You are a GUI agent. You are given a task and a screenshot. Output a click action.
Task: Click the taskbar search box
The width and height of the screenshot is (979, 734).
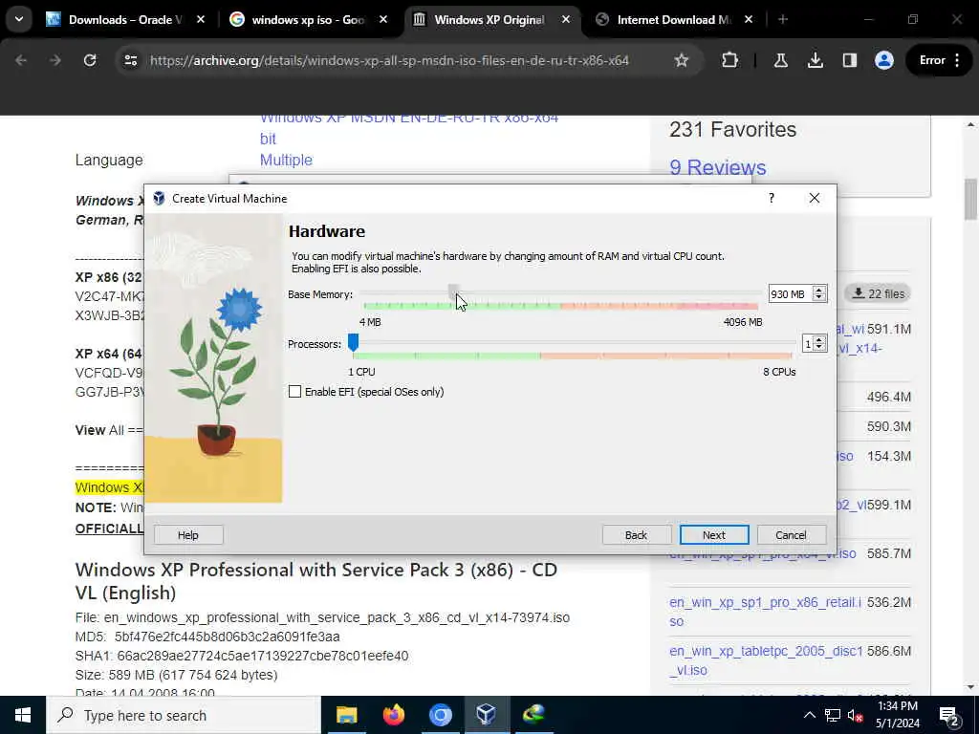(x=184, y=715)
